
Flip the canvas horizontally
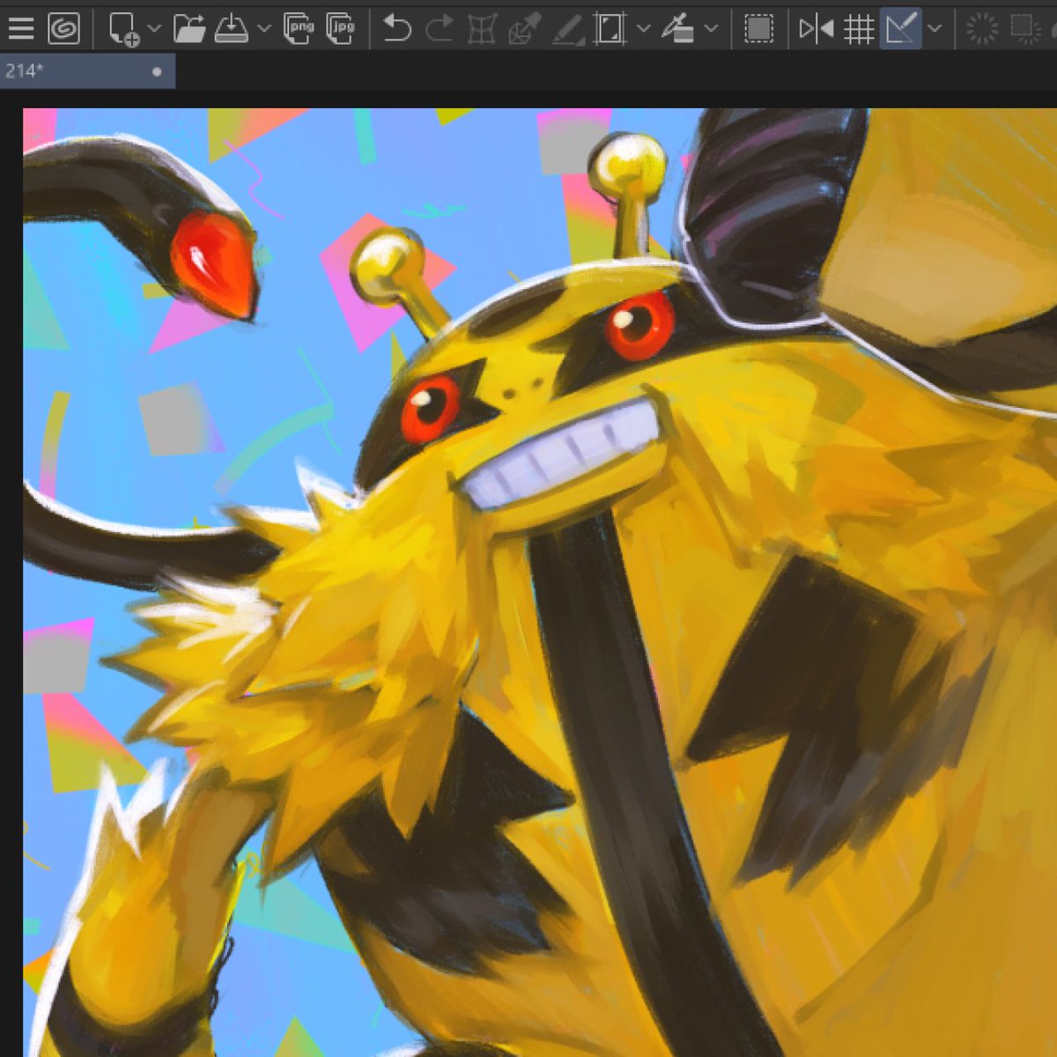pyautogui.click(x=817, y=29)
